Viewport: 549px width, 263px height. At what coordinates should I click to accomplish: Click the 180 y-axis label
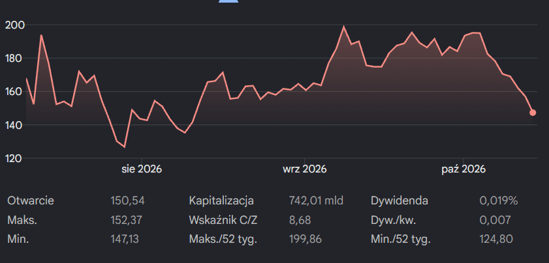coord(12,59)
